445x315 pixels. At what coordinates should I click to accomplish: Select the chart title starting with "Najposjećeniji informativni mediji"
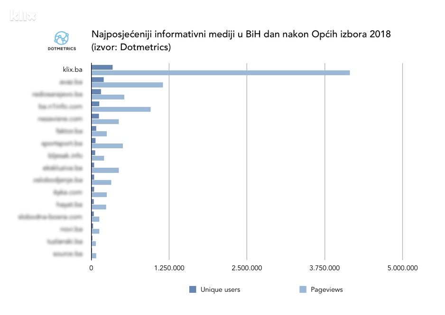click(241, 34)
